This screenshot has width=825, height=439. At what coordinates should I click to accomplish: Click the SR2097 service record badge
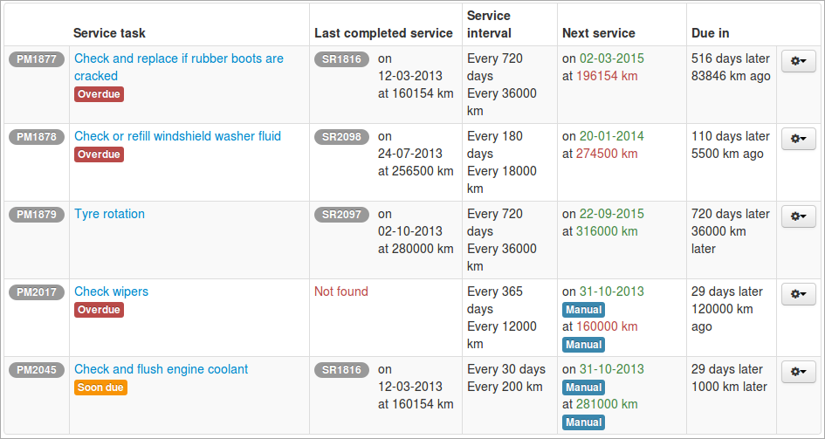tap(342, 215)
